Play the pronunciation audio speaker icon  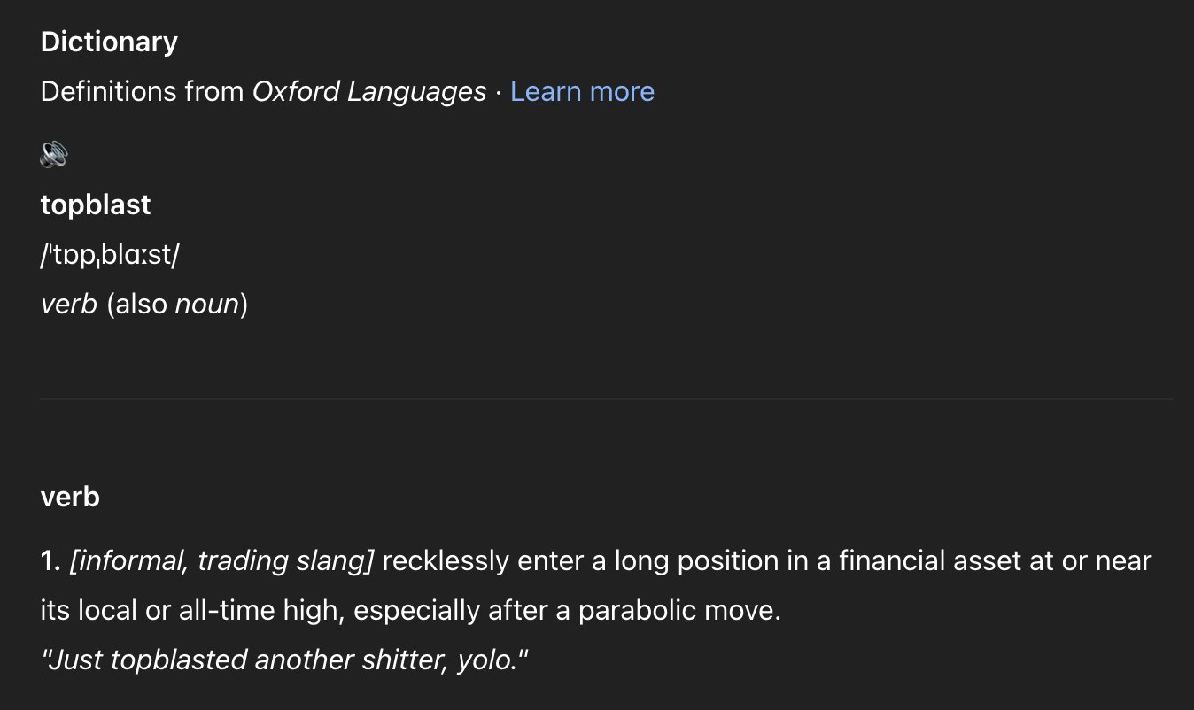(x=54, y=155)
